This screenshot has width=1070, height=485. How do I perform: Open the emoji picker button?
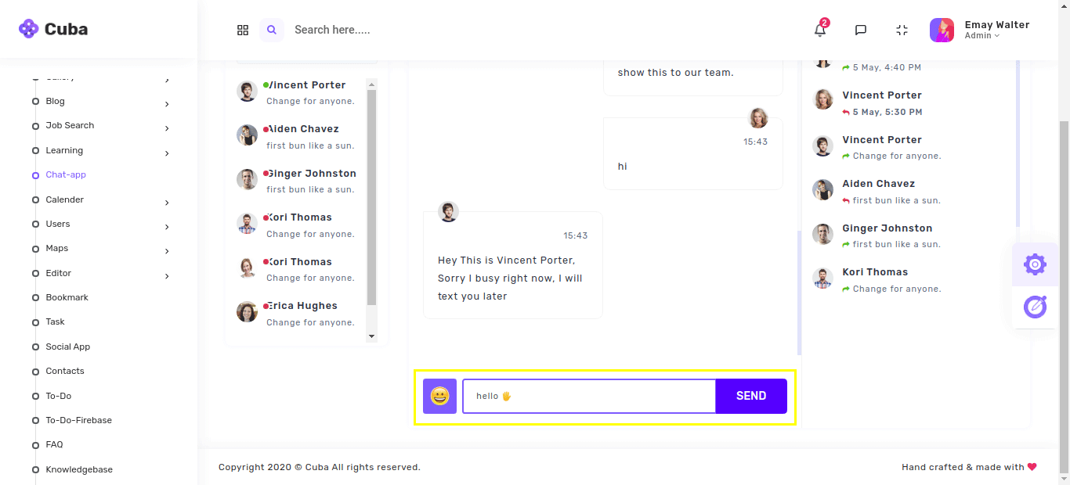(439, 396)
